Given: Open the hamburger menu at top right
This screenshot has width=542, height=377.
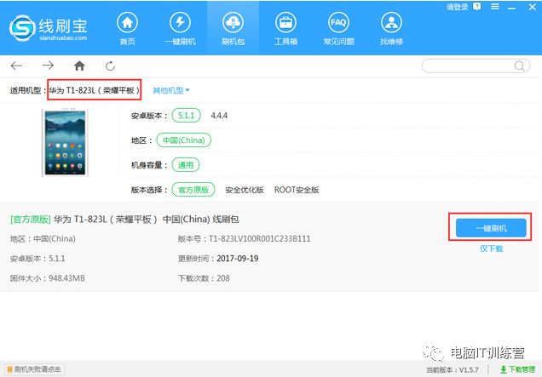Looking at the screenshot, I should (495, 7).
